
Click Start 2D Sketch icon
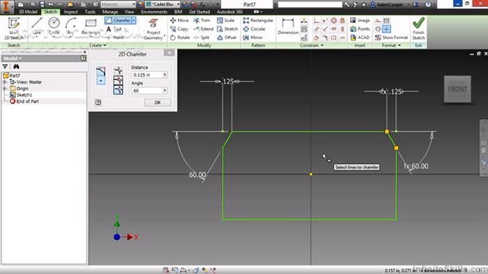[14, 28]
